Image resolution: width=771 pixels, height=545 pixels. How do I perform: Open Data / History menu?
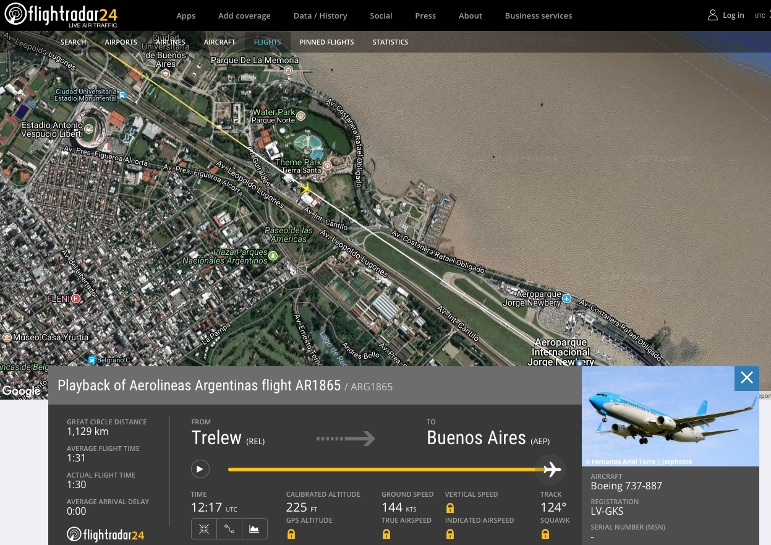[320, 15]
